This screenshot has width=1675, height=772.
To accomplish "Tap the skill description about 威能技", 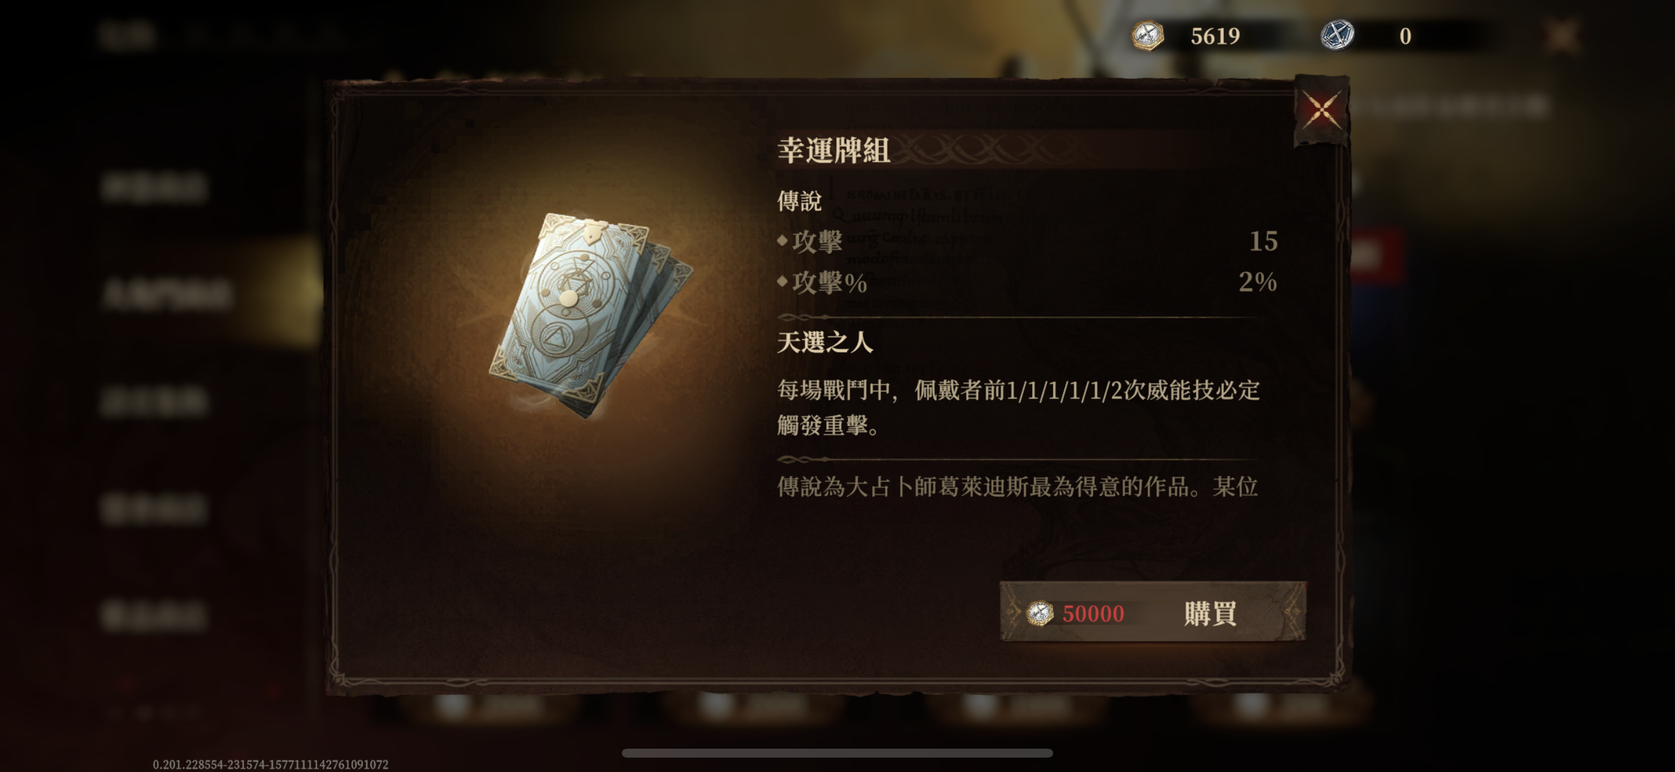I will (1018, 408).
